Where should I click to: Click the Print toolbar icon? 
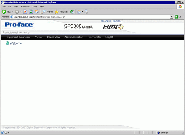86,12
